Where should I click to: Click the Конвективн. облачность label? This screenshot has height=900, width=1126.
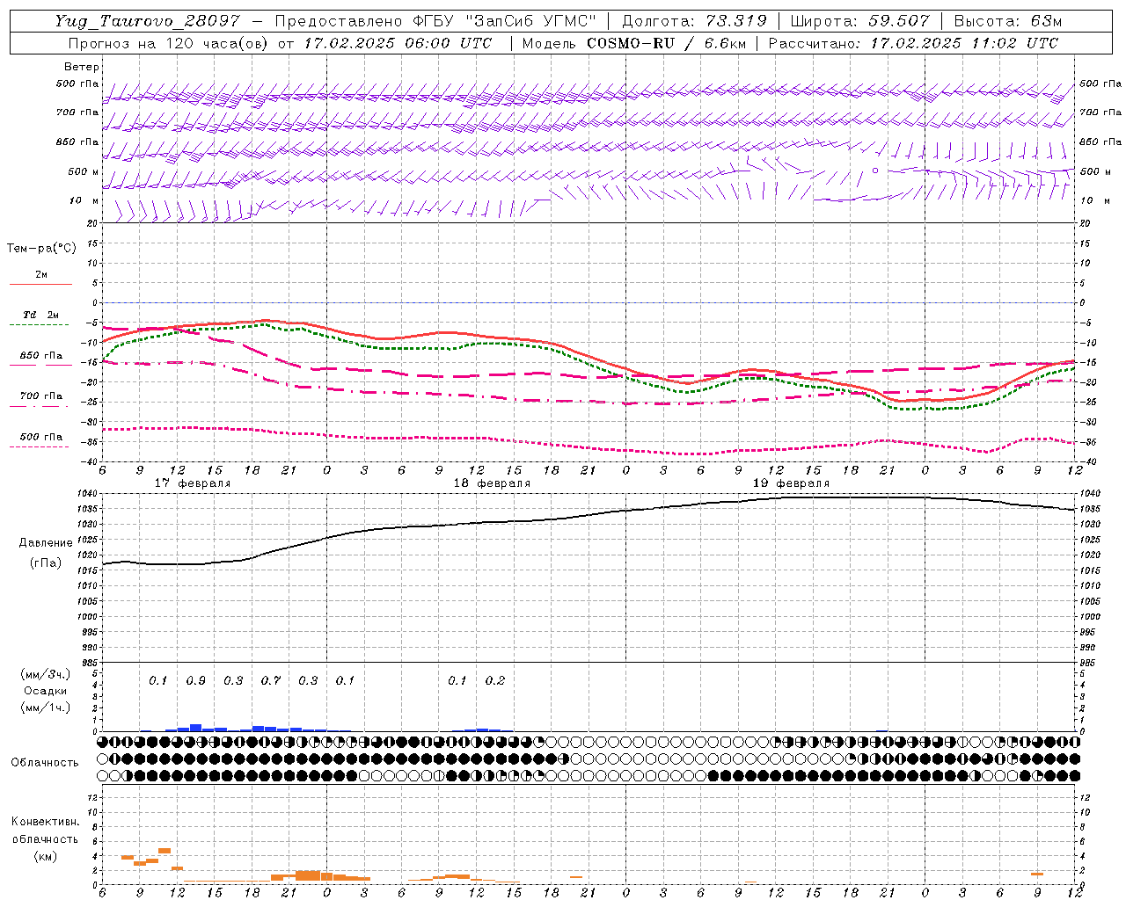[46, 831]
